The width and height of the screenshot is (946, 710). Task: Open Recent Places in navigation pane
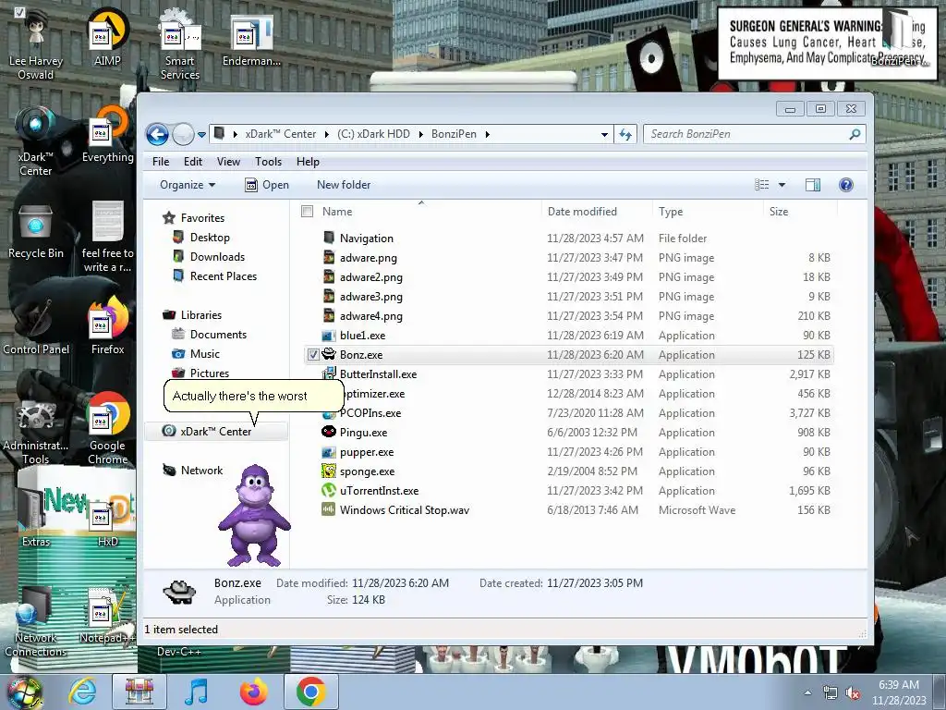pyautogui.click(x=224, y=275)
